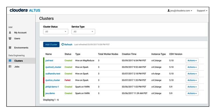Viewport: 213px width, 112px height.
Task: Click the Cloudera Altus logo
Action: (25, 10)
